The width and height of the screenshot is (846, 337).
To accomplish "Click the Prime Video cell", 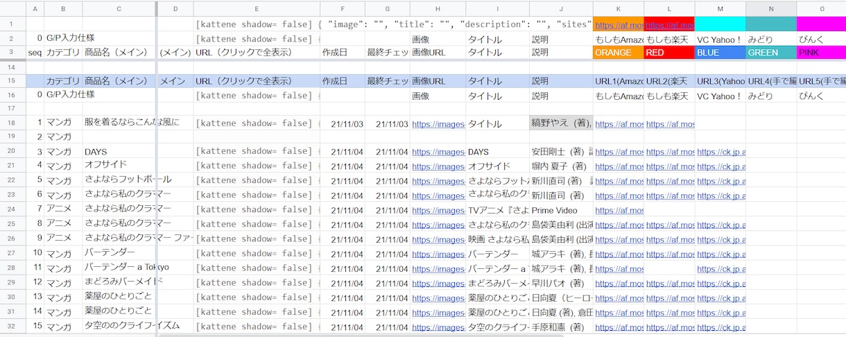I will [x=561, y=210].
